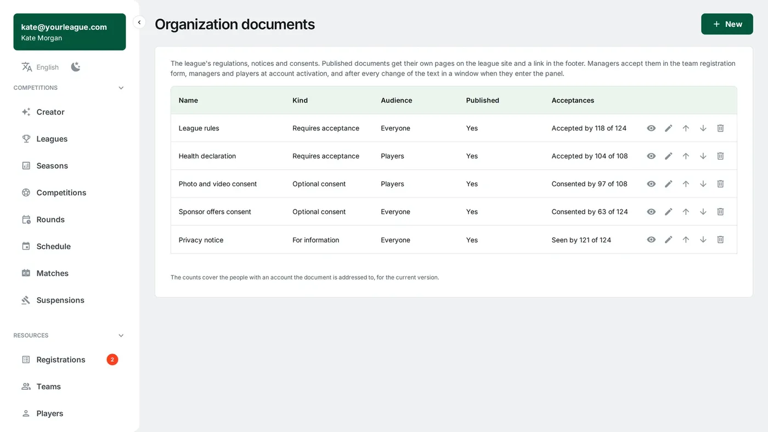Edit the Privacy notice document
This screenshot has height=432, width=768.
(668, 240)
